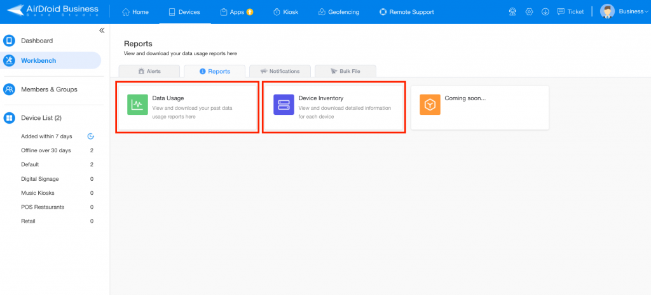This screenshot has width=651, height=295.
Task: Click the Device List grid icon
Action: (9, 118)
